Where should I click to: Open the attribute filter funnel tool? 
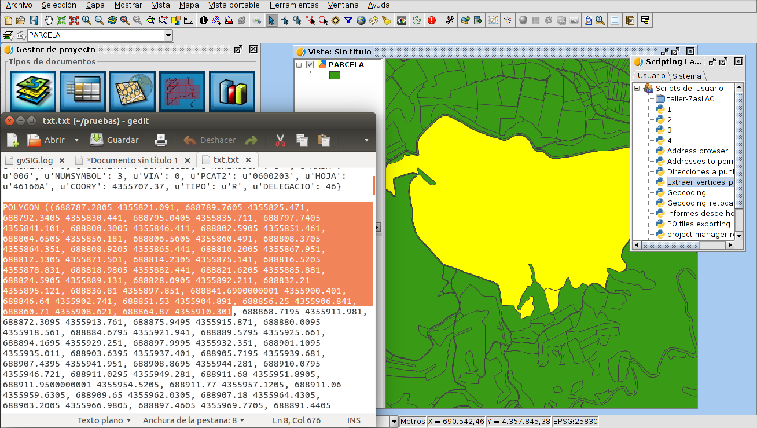(x=348, y=20)
